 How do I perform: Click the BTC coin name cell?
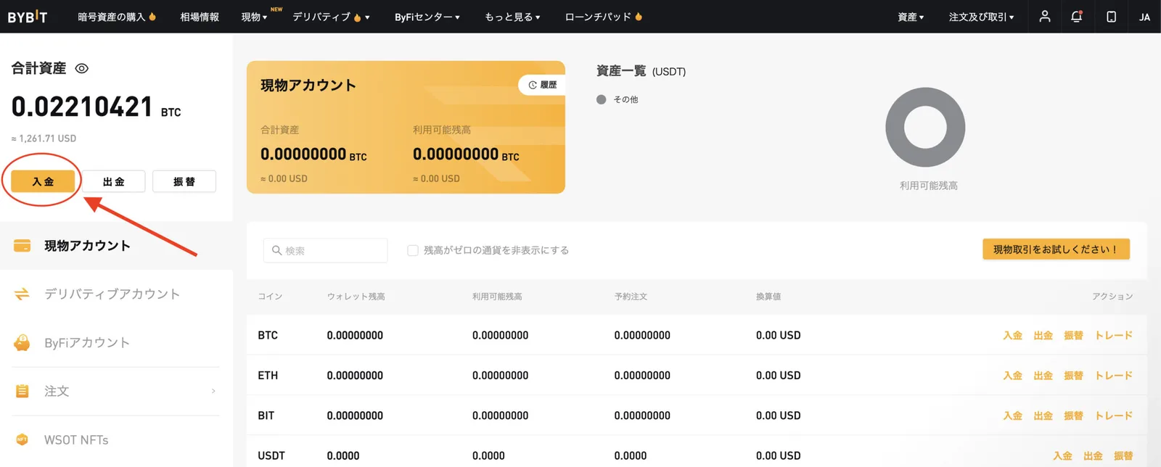pos(268,335)
